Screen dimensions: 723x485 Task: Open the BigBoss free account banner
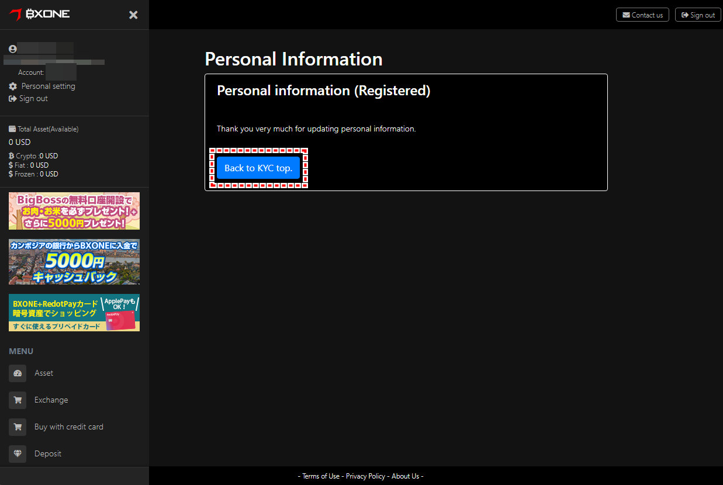click(x=74, y=211)
